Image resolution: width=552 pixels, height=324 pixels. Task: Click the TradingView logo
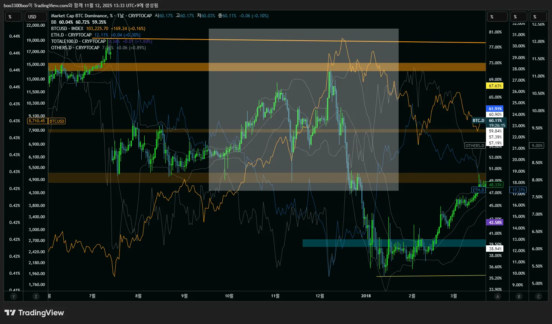(34, 313)
